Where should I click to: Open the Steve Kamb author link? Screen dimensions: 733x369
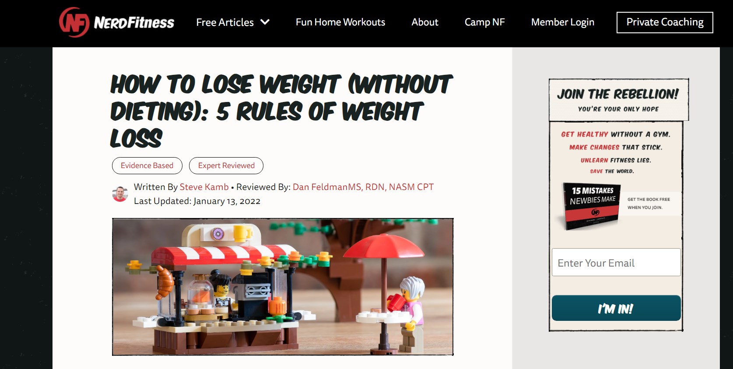(x=204, y=187)
